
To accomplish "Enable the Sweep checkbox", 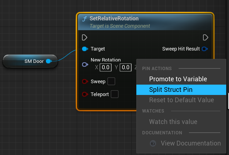I will pyautogui.click(x=111, y=81).
